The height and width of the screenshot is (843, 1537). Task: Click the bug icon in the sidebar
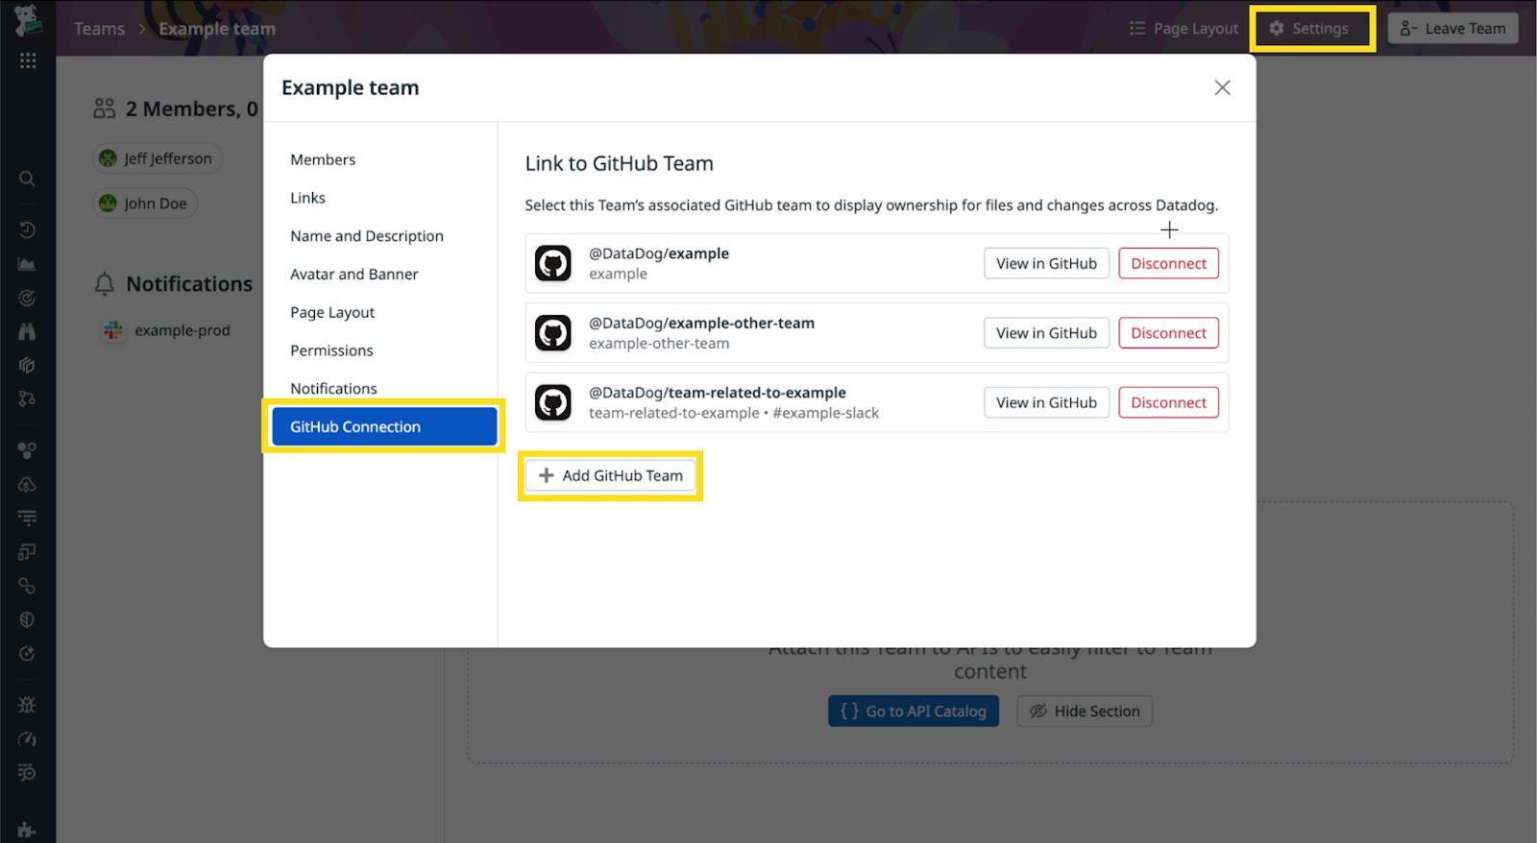tap(27, 705)
